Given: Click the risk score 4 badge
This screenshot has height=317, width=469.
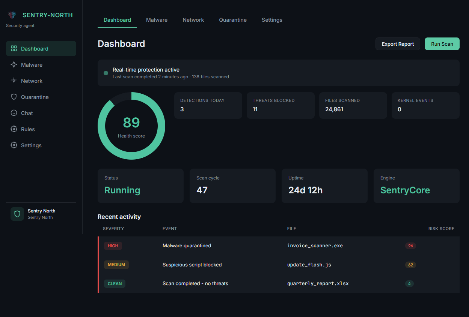Looking at the screenshot, I should pyautogui.click(x=409, y=284).
